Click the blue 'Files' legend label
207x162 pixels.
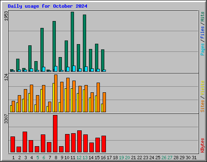pyautogui.click(x=202, y=32)
